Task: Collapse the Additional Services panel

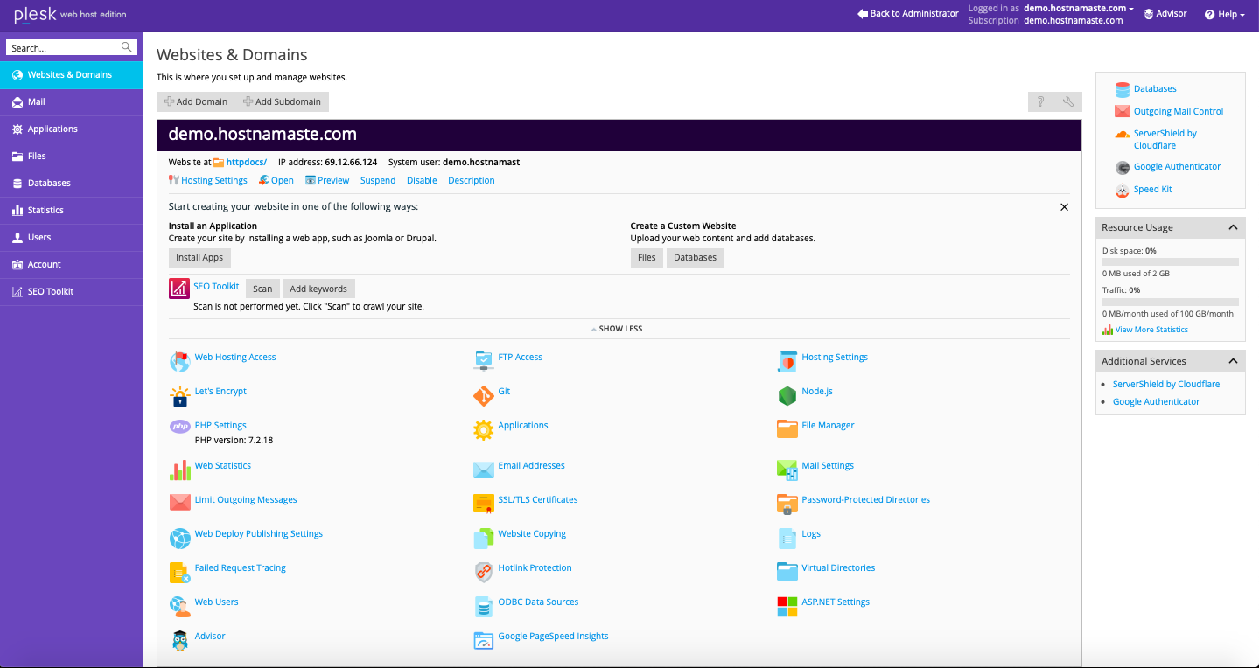Action: click(x=1233, y=361)
